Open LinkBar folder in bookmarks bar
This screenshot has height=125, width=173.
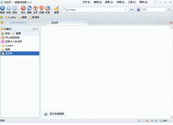coord(11,17)
